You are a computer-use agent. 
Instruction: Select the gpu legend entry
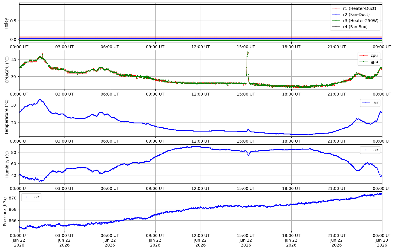(x=369, y=62)
